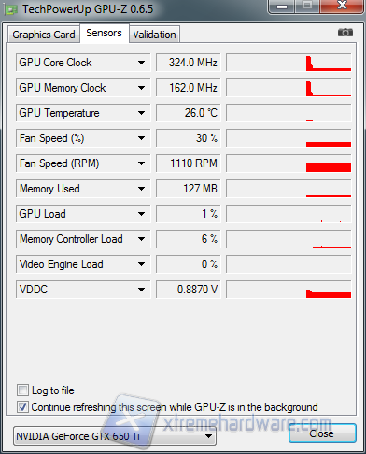Uncheck Continue refreshing in background option
This screenshot has width=366, height=454.
[x=22, y=407]
